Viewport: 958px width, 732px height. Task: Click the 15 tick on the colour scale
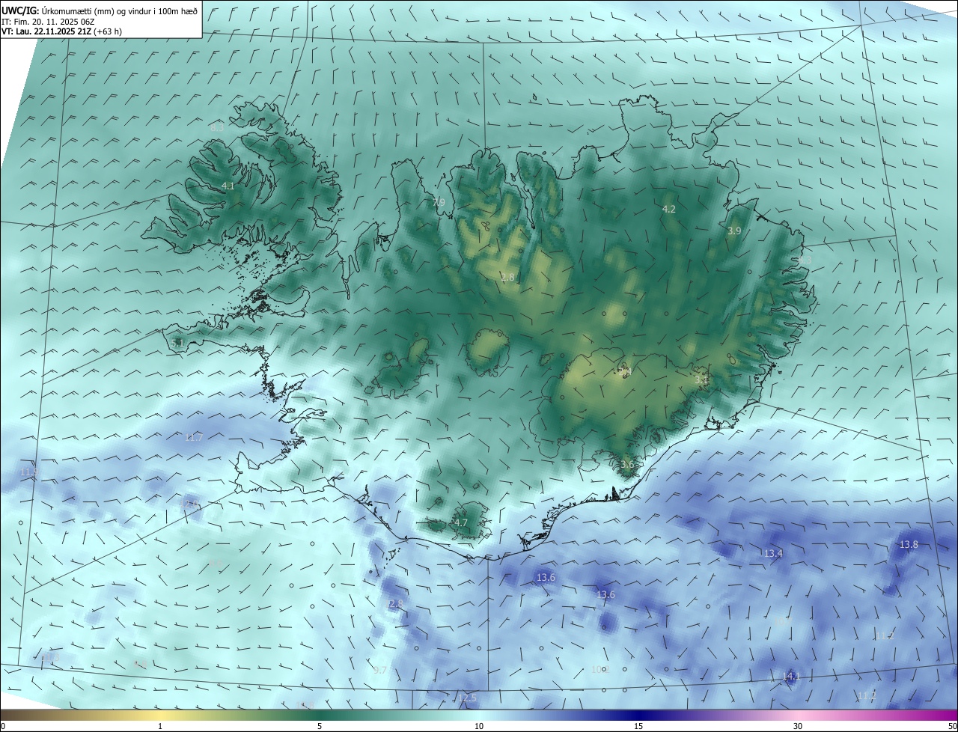(638, 726)
